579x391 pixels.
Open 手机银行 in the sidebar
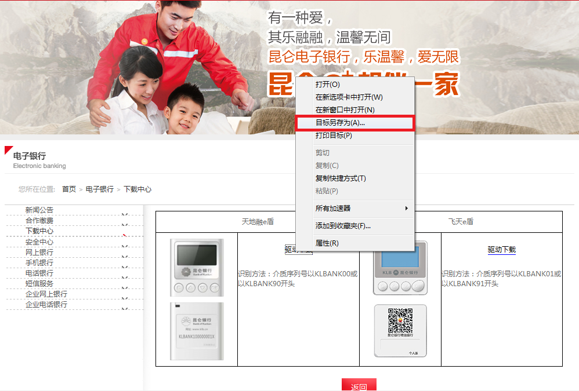tap(39, 263)
